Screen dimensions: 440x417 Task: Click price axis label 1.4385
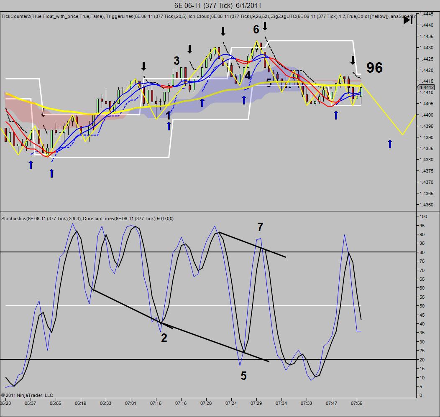[x=427, y=148]
